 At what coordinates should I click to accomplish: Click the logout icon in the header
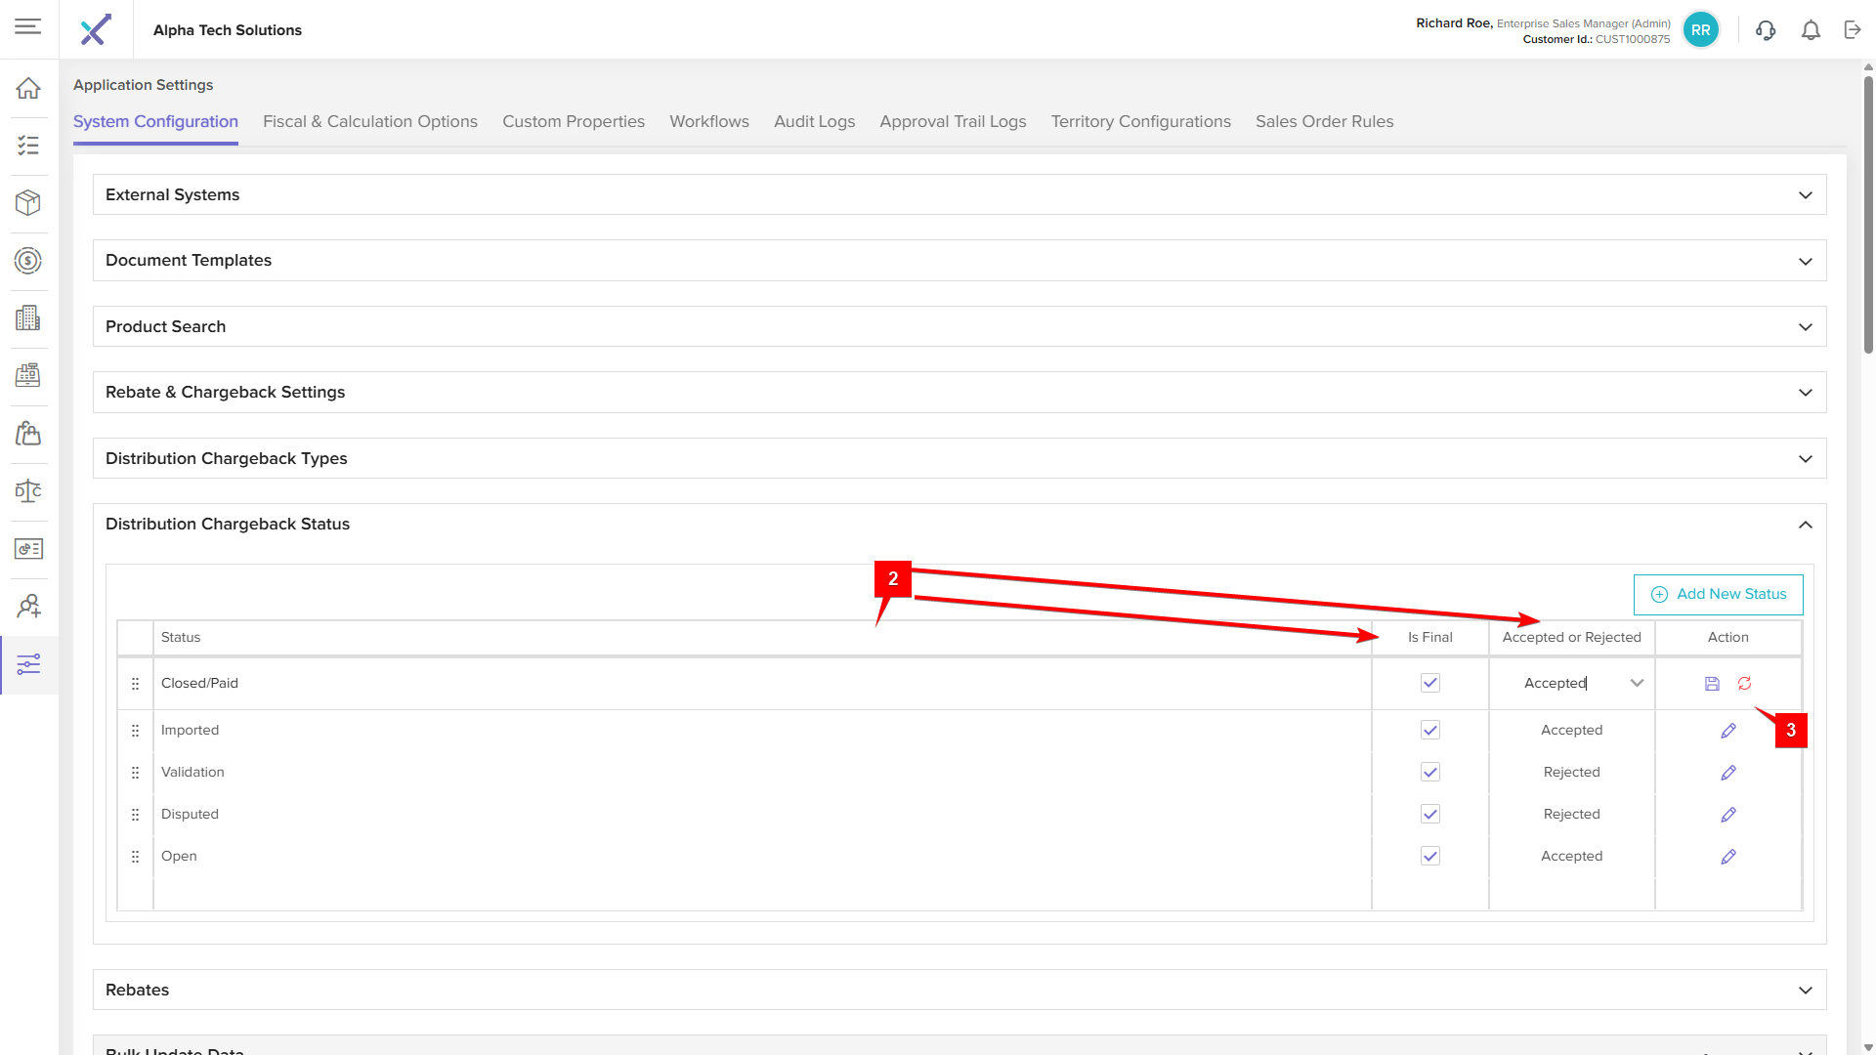[x=1853, y=30]
